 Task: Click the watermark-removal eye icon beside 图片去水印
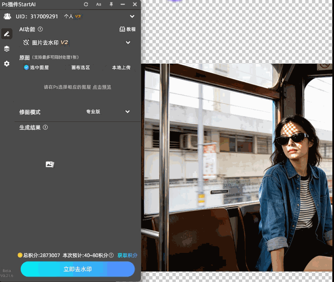click(x=26, y=42)
